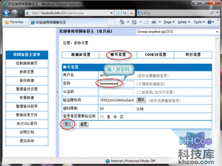Open 恢复数据 in the sidebar menu
The image size is (222, 166).
[27, 98]
